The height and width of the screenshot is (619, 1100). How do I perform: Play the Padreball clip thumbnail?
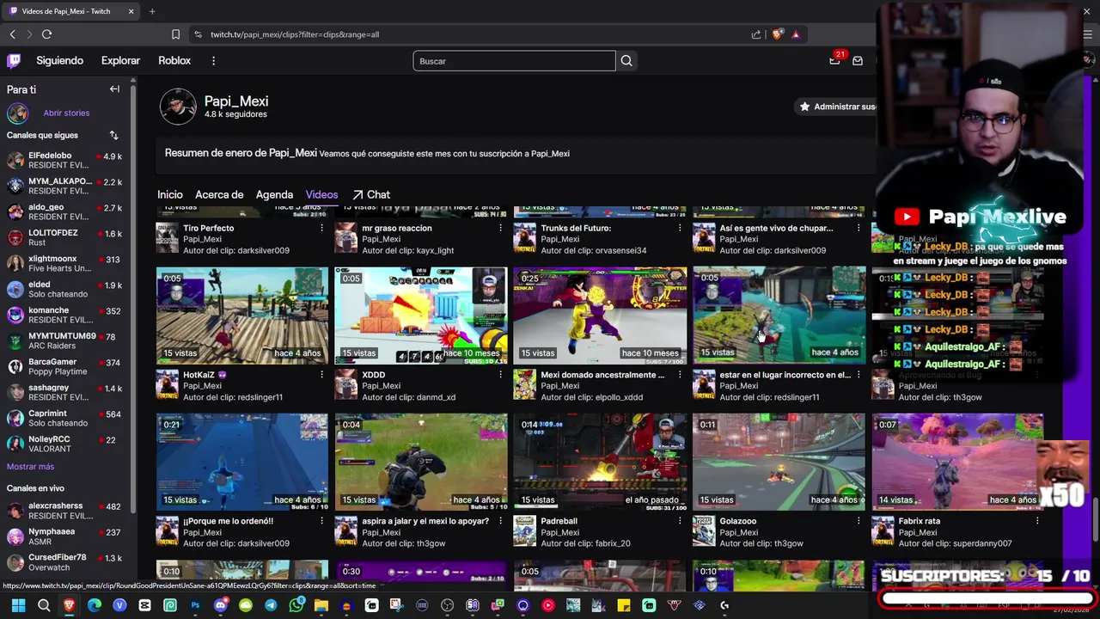point(600,463)
